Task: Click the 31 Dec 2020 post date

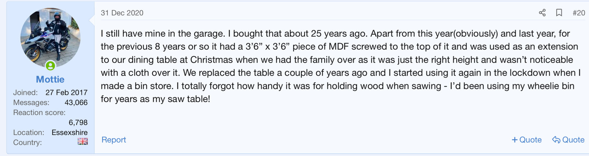Action: 122,13
